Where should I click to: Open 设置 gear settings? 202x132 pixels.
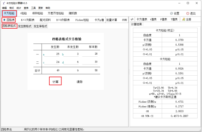pos(175,14)
